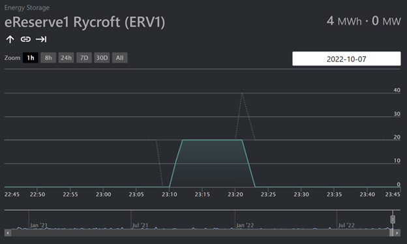Copy the chain link icon
The width and height of the screenshot is (407, 244).
pyautogui.click(x=25, y=39)
